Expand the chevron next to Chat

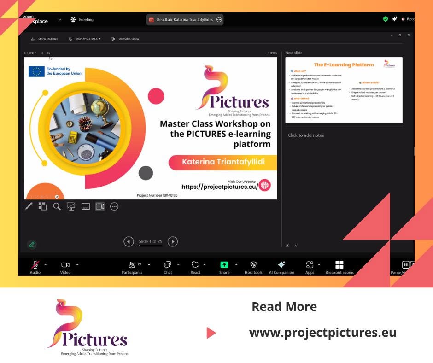pyautogui.click(x=178, y=265)
